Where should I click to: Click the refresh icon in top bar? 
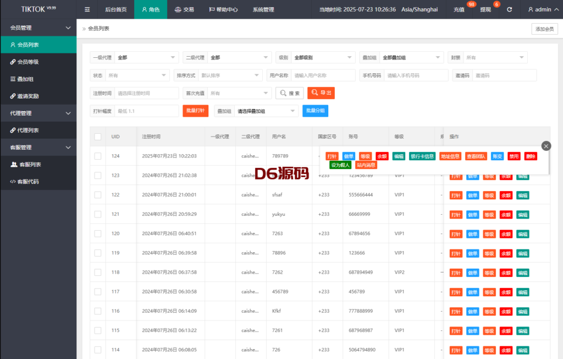tap(510, 9)
